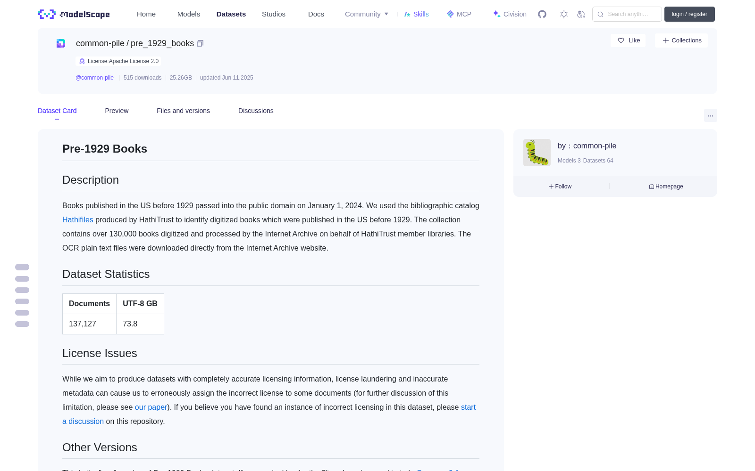Screen dimensions: 755x471
Task: Click the dataset logo icon beside common-pile title
Action: (61, 43)
